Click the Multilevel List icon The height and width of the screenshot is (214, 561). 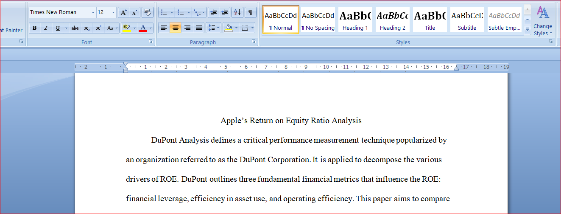199,12
